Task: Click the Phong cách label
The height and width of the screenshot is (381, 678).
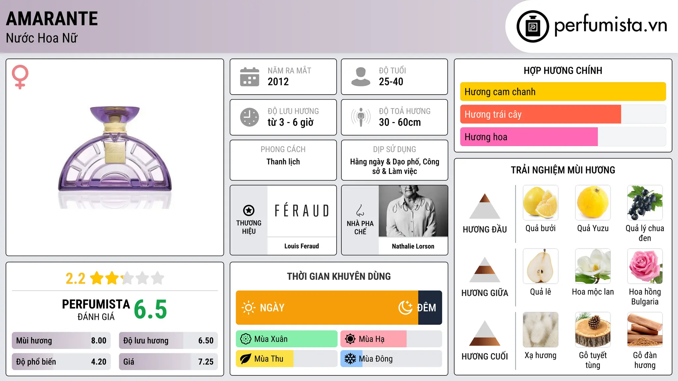Action: (283, 149)
